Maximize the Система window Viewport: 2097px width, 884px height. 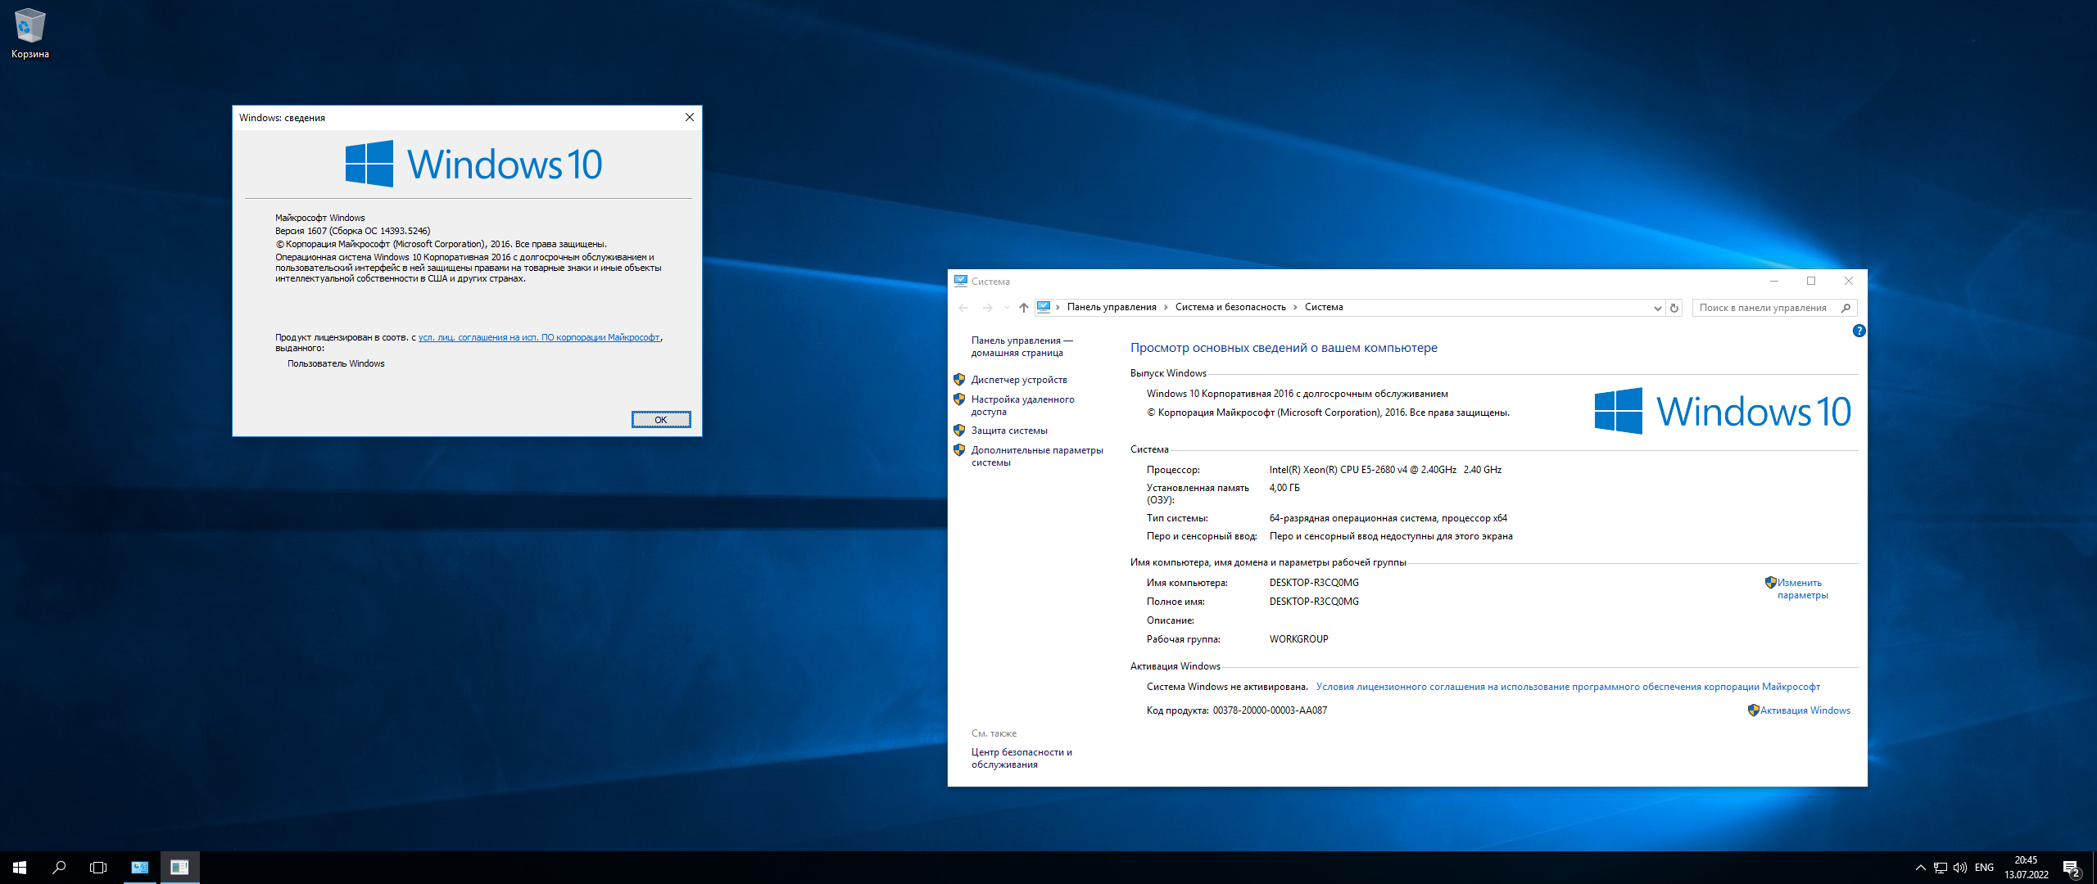pyautogui.click(x=1811, y=281)
